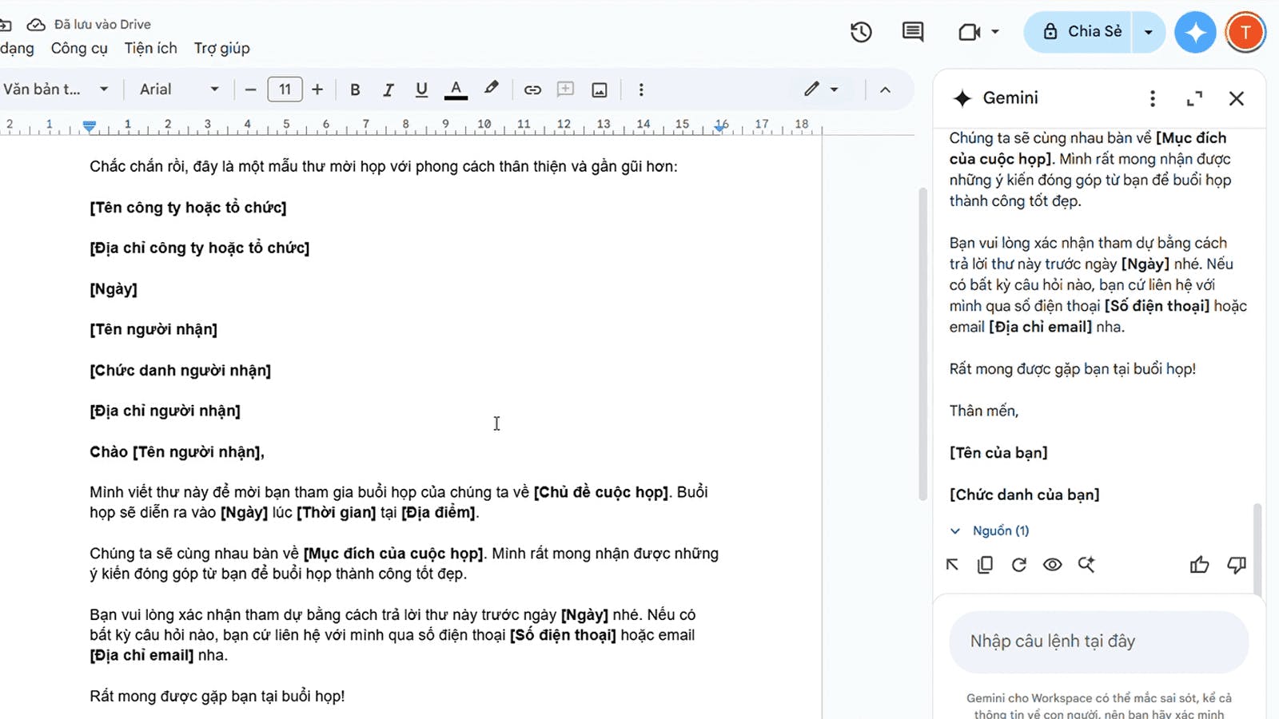The image size is (1279, 719).
Task: Open share options dropdown arrow
Action: (1149, 32)
